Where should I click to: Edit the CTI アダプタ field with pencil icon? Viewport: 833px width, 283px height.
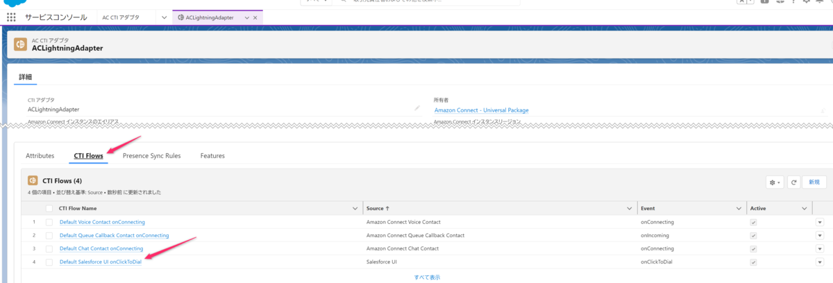(417, 108)
